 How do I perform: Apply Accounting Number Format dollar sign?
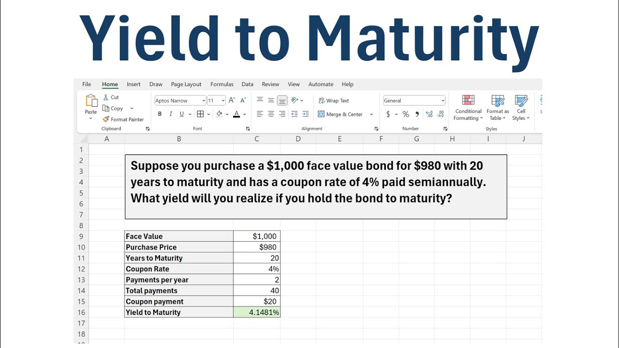[x=388, y=114]
